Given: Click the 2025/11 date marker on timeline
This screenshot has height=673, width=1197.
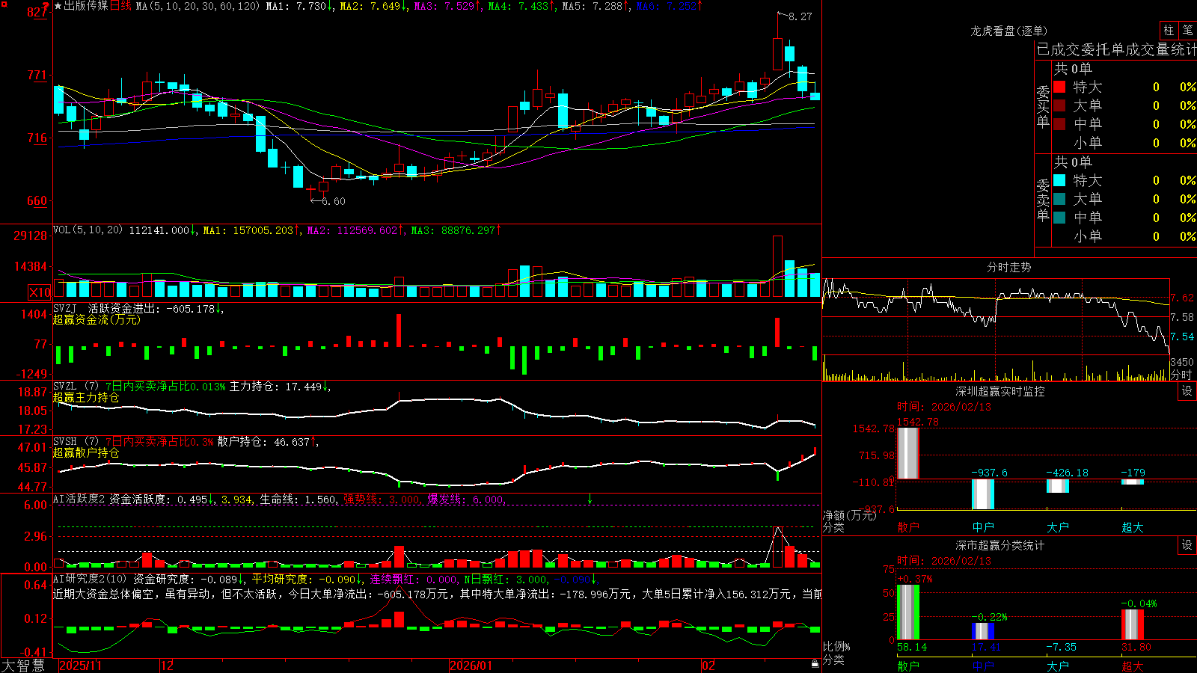Looking at the screenshot, I should (80, 666).
